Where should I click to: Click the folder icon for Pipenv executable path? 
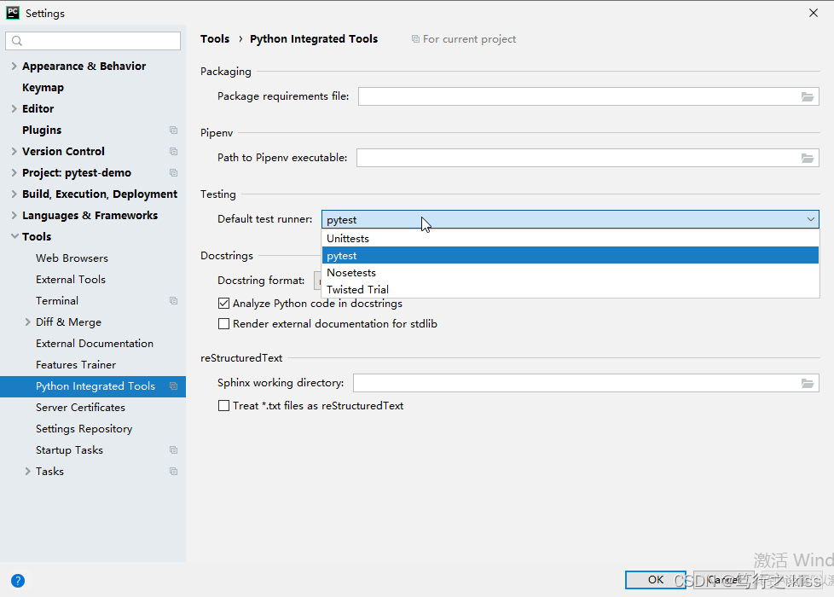[808, 158]
